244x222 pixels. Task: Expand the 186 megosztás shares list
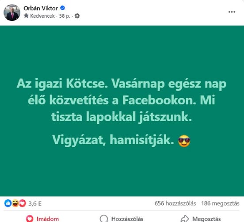(x=220, y=203)
